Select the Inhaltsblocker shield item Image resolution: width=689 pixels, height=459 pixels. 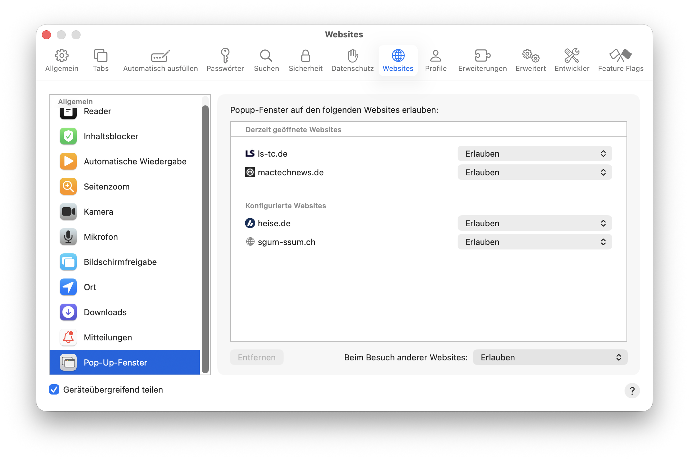tap(68, 136)
